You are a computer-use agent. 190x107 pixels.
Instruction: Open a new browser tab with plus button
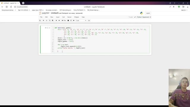(x=23, y=3)
